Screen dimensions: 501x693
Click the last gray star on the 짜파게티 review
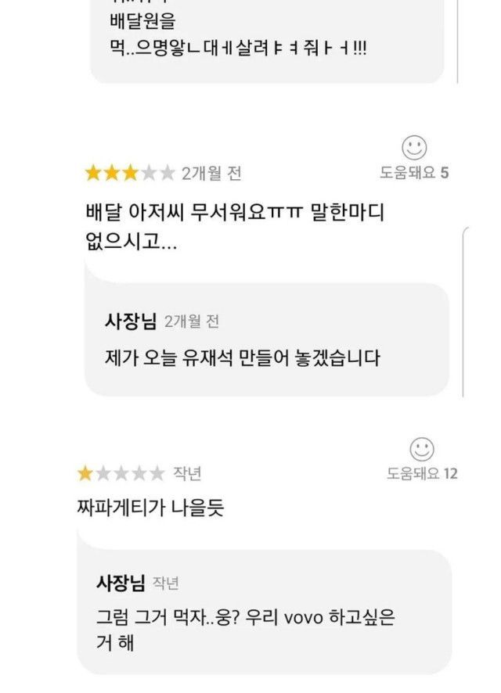(x=157, y=473)
